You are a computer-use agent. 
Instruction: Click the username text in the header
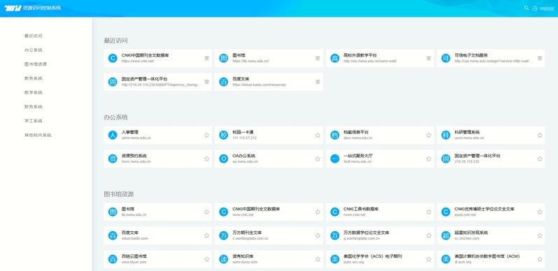point(548,8)
